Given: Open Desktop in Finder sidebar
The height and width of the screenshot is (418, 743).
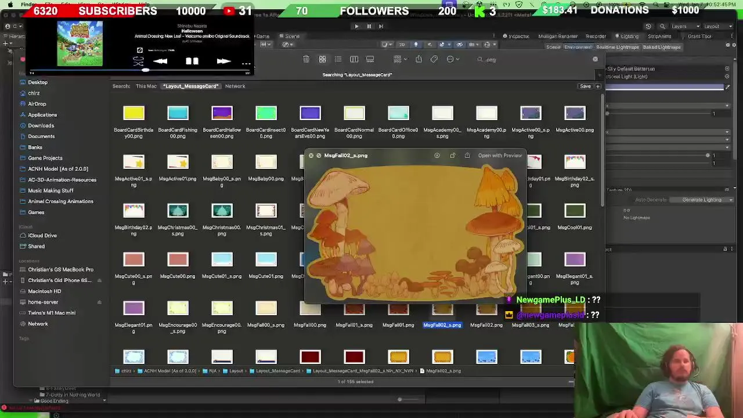Looking at the screenshot, I should coord(38,82).
